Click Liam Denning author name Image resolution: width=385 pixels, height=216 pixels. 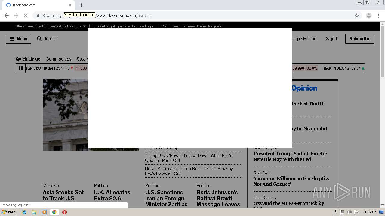click(265, 198)
